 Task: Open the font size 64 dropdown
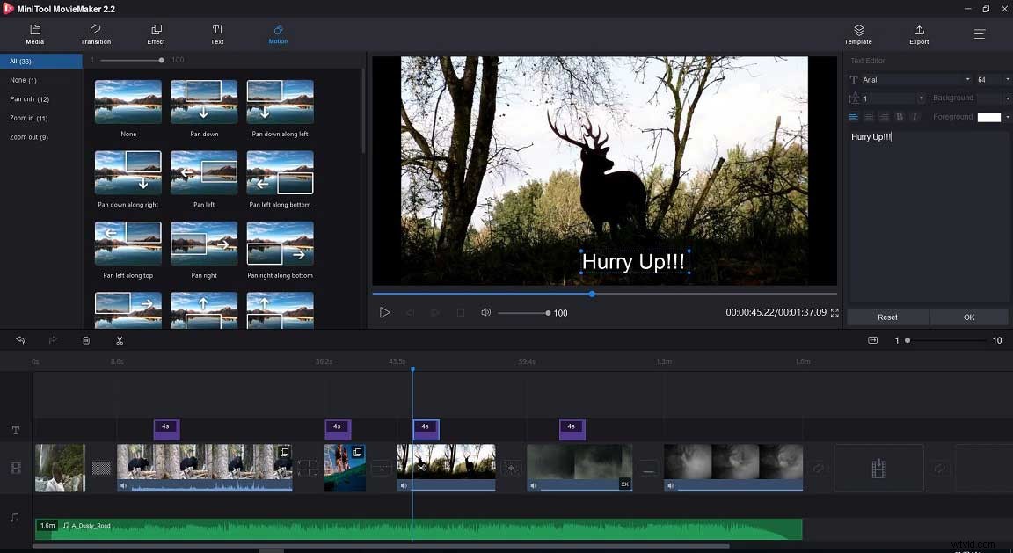point(1008,79)
